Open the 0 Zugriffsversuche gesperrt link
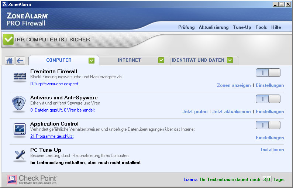The width and height of the screenshot is (293, 188). (54, 84)
